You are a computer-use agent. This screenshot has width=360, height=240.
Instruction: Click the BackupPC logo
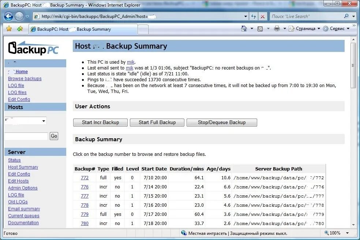(33, 48)
